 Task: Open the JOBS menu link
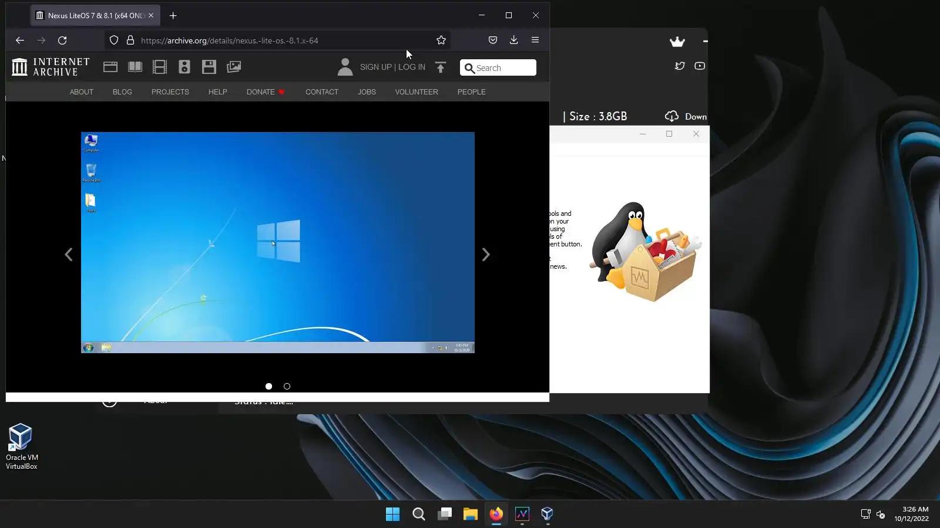pos(367,92)
